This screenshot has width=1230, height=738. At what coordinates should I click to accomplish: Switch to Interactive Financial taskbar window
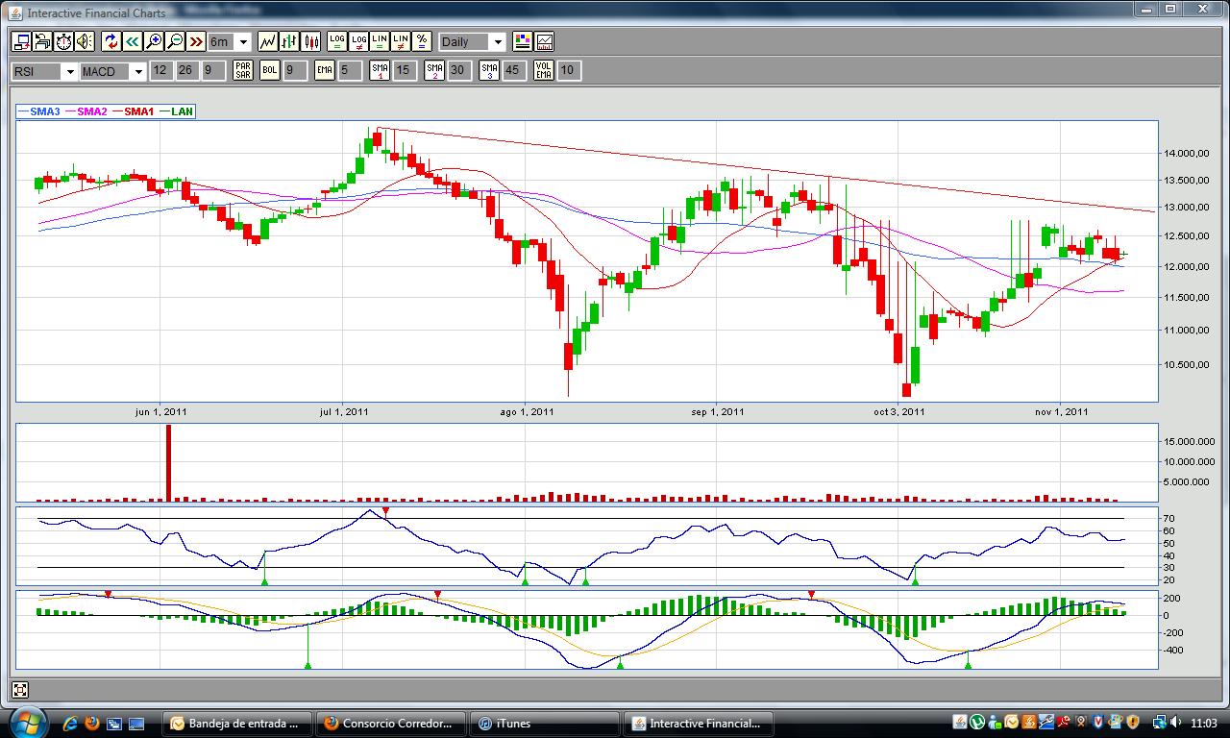click(x=699, y=724)
